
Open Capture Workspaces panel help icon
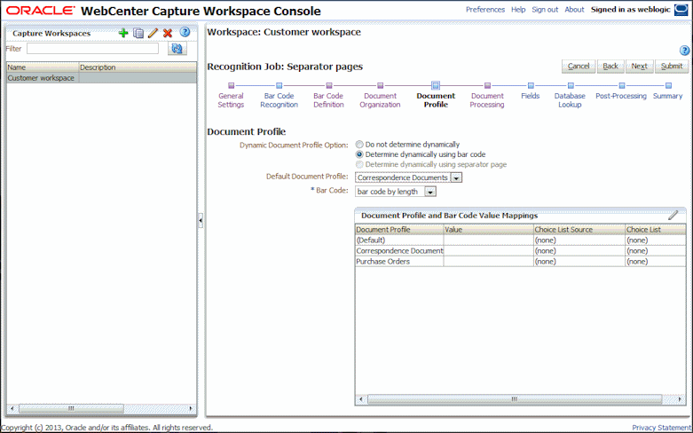point(185,32)
